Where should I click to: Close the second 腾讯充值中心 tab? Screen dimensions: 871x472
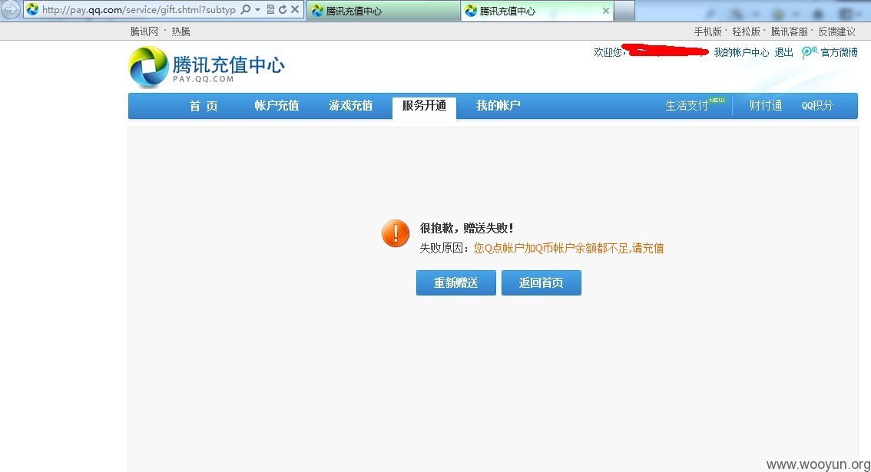click(x=606, y=11)
